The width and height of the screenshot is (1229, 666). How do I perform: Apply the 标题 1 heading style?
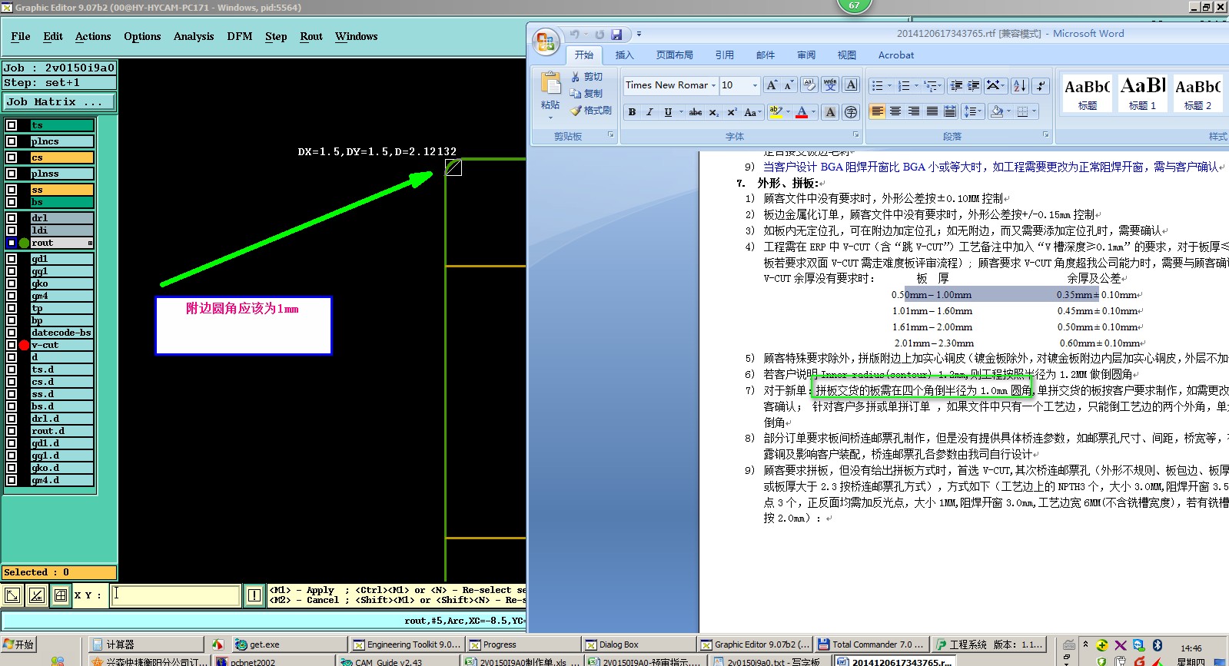point(1143,93)
